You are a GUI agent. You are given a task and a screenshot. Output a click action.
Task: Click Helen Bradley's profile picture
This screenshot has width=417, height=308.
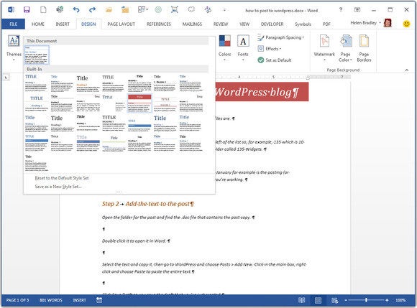(x=388, y=23)
